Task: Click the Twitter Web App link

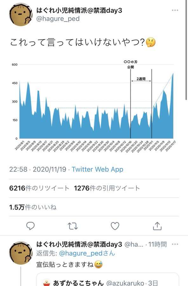Action: pos(97,169)
